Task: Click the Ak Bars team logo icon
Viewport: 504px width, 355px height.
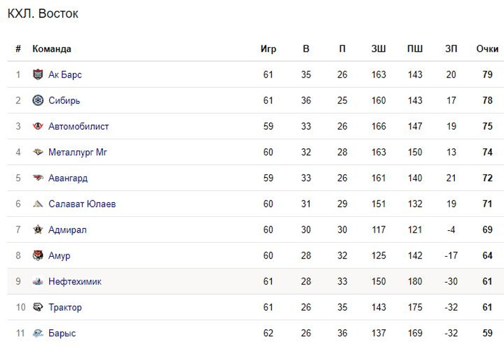Action: coord(38,75)
